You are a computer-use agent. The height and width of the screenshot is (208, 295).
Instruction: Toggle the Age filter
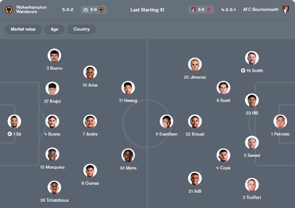click(54, 29)
